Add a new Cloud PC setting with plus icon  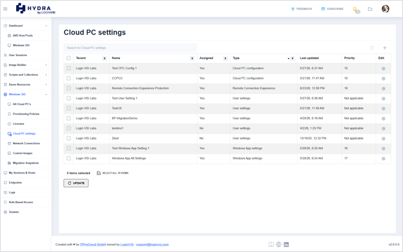click(385, 48)
